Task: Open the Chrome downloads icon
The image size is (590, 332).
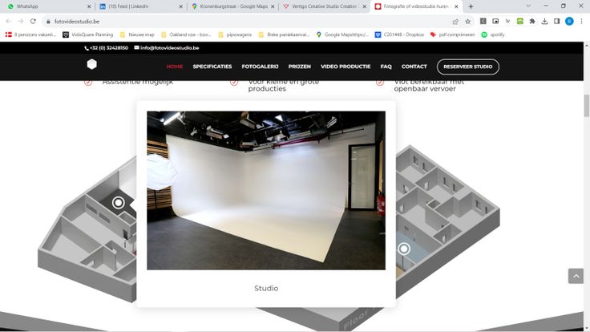Action: click(545, 21)
